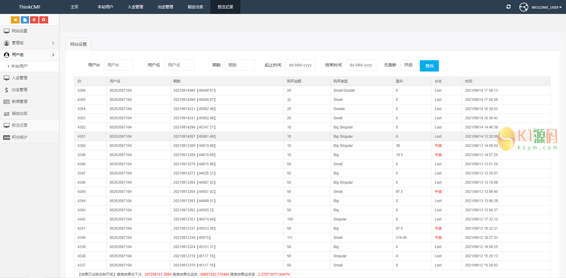Open 入金管理 in the top navigation
Screen dimensions: 566x278
click(x=135, y=7)
